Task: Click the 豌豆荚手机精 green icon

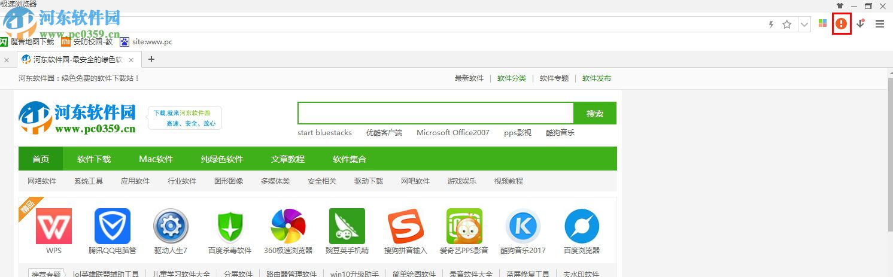Action: [x=347, y=226]
